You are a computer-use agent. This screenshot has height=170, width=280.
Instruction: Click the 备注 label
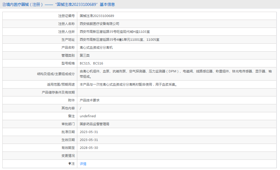click(x=71, y=116)
